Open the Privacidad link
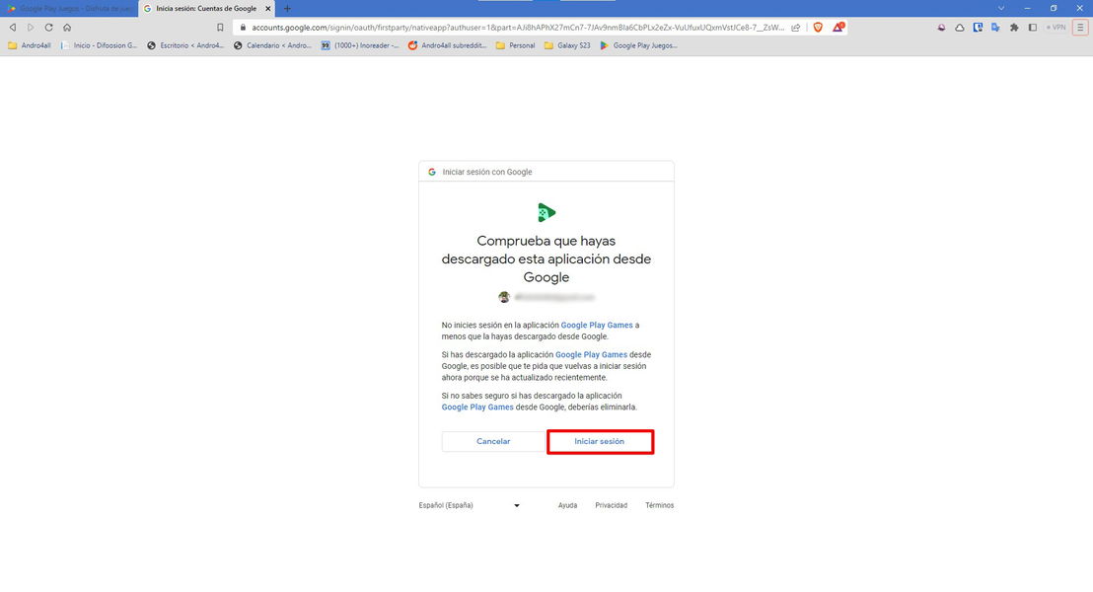Image resolution: width=1093 pixels, height=592 pixels. click(612, 505)
